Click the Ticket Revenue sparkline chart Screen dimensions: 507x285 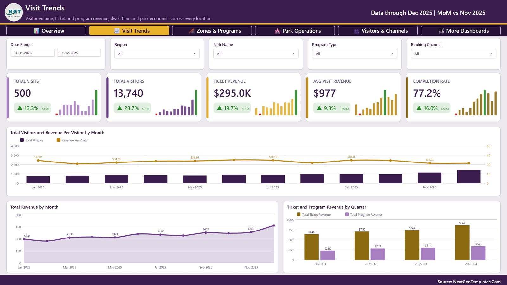[276, 103]
